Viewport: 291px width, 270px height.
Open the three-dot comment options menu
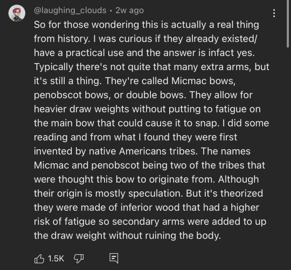[x=274, y=13]
